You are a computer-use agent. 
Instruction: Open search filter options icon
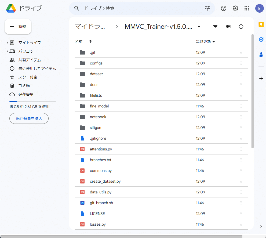click(207, 8)
